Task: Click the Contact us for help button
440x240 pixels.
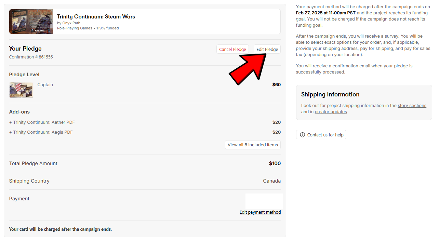Action: (321, 135)
